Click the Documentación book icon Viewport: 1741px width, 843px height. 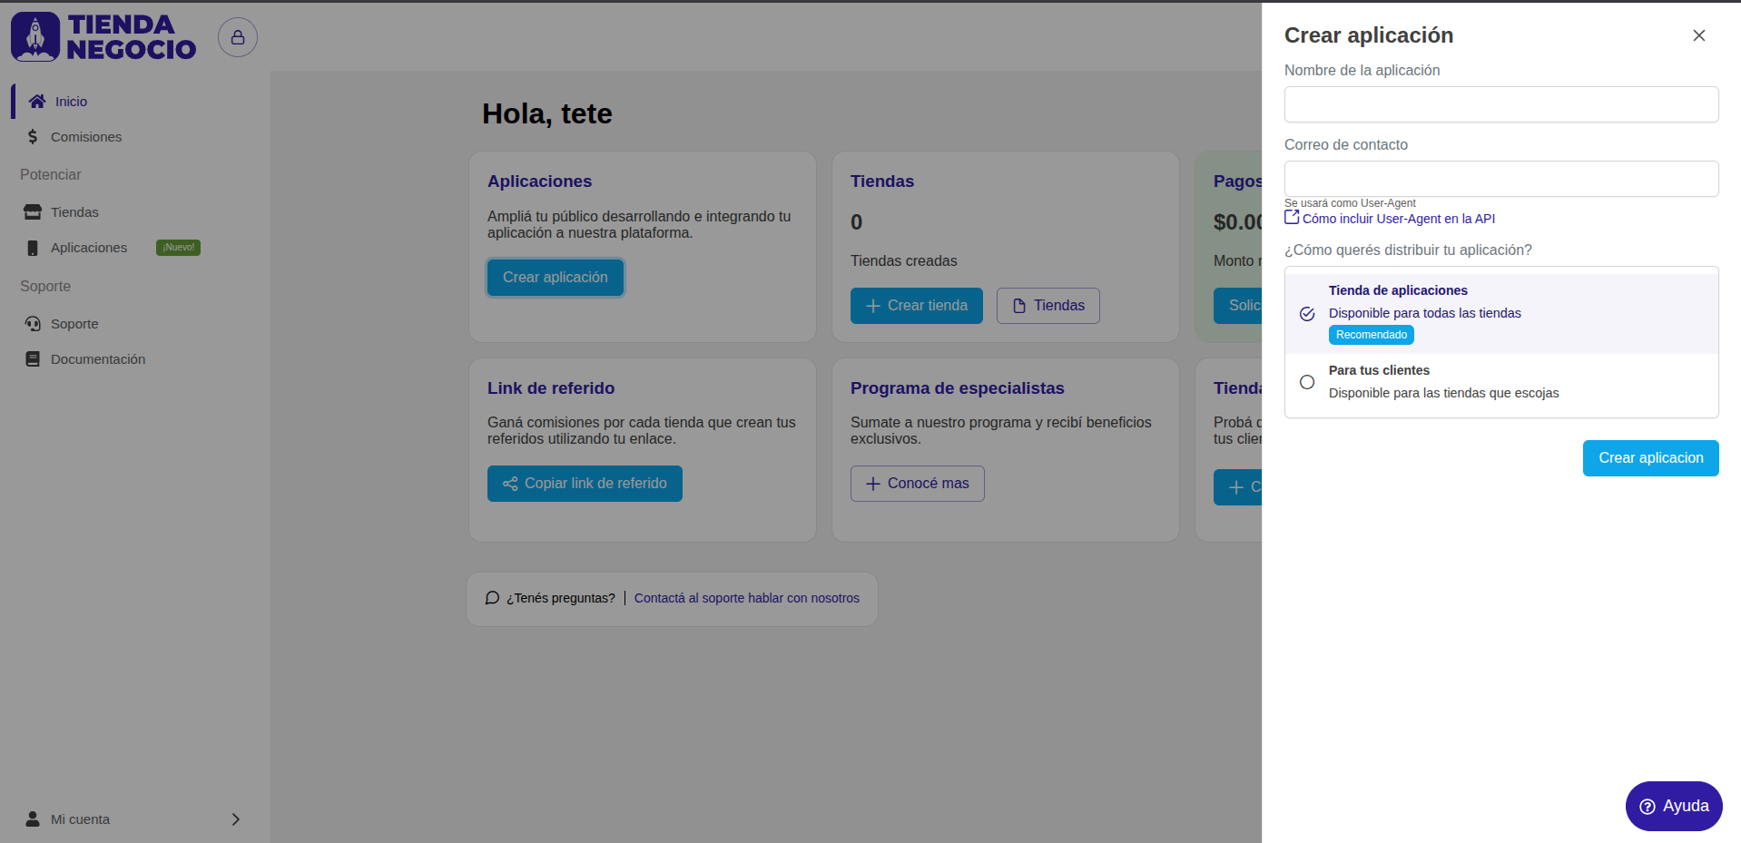click(33, 359)
